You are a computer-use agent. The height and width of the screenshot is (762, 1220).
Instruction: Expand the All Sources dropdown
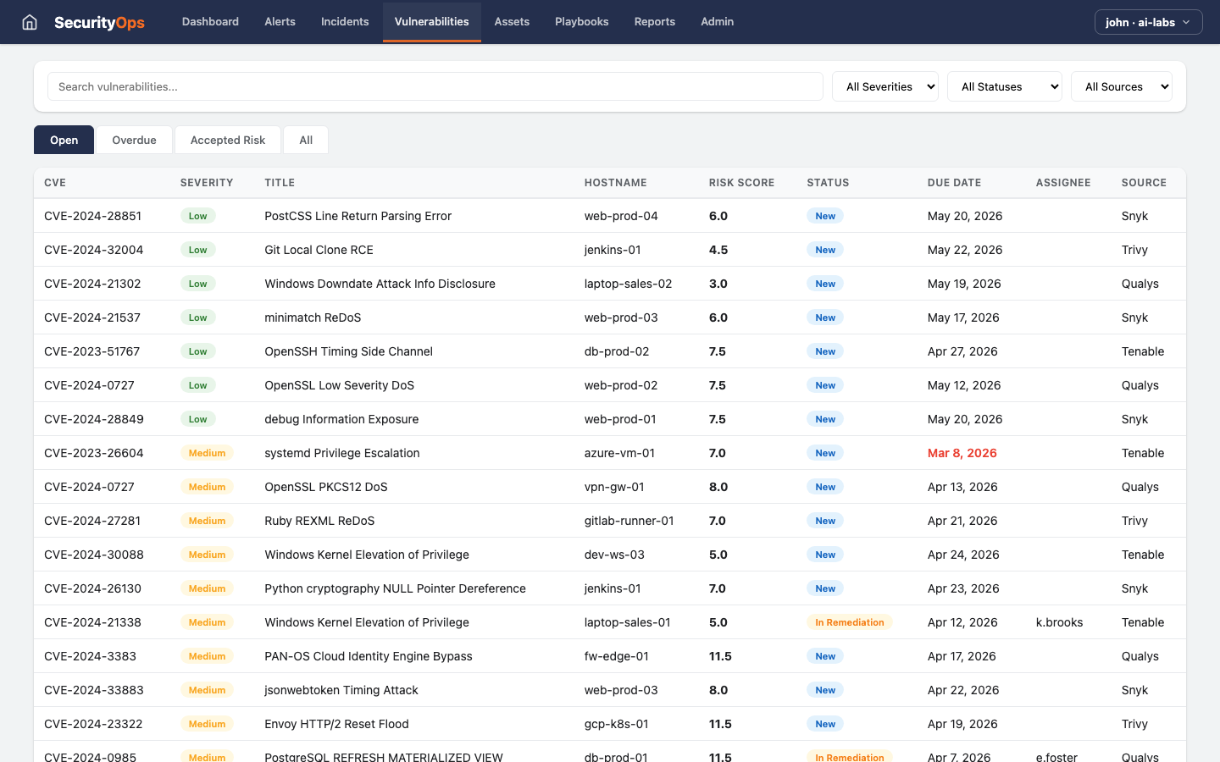pyautogui.click(x=1122, y=86)
